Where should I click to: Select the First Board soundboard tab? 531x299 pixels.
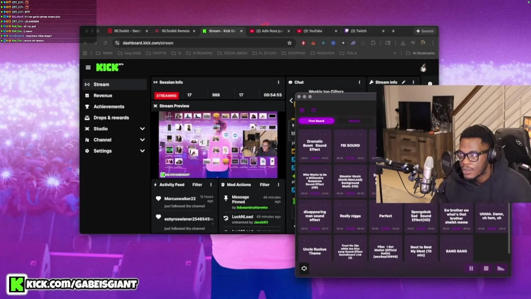click(316, 121)
